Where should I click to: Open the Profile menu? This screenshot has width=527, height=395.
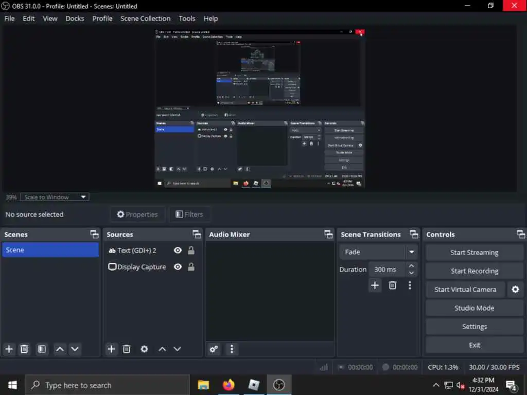(102, 19)
